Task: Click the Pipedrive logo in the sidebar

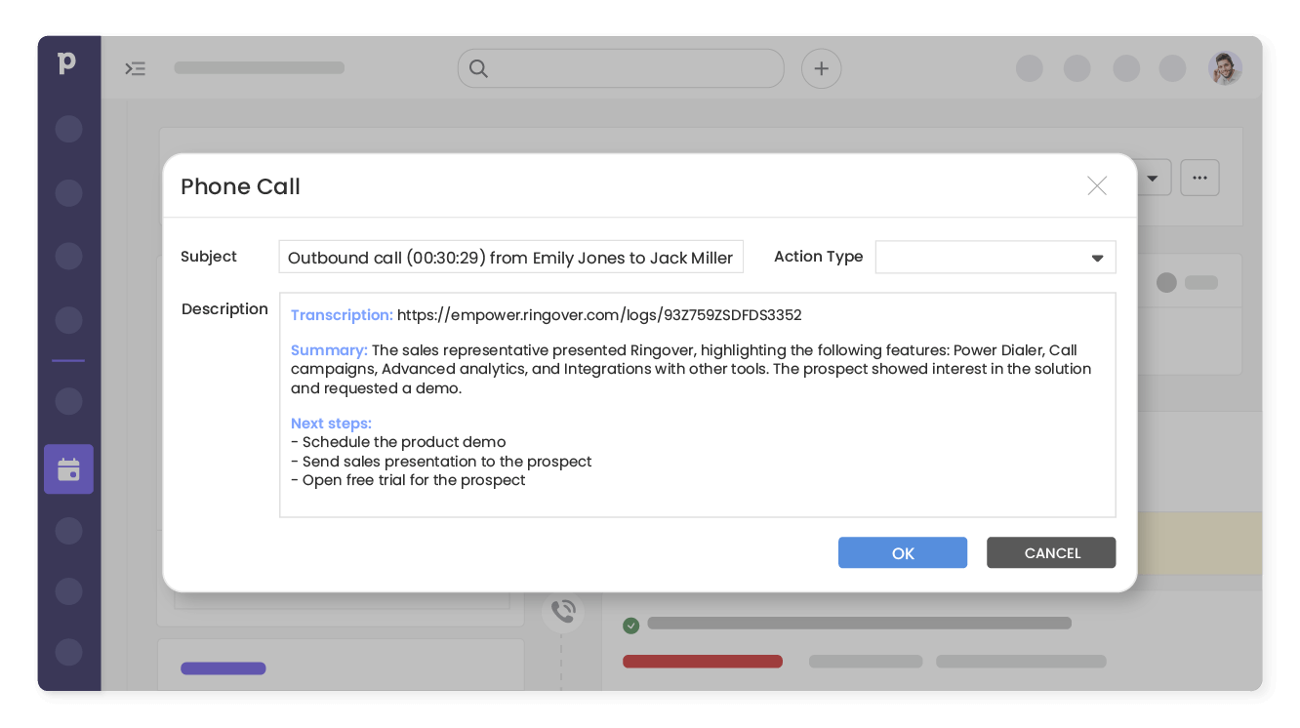Action: (66, 64)
